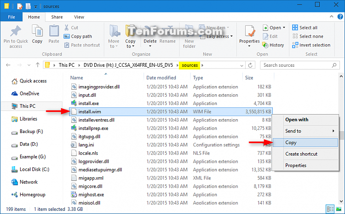Screen dimensions: 345x214
Task: Select Data (D:) drive
Action: [25, 144]
